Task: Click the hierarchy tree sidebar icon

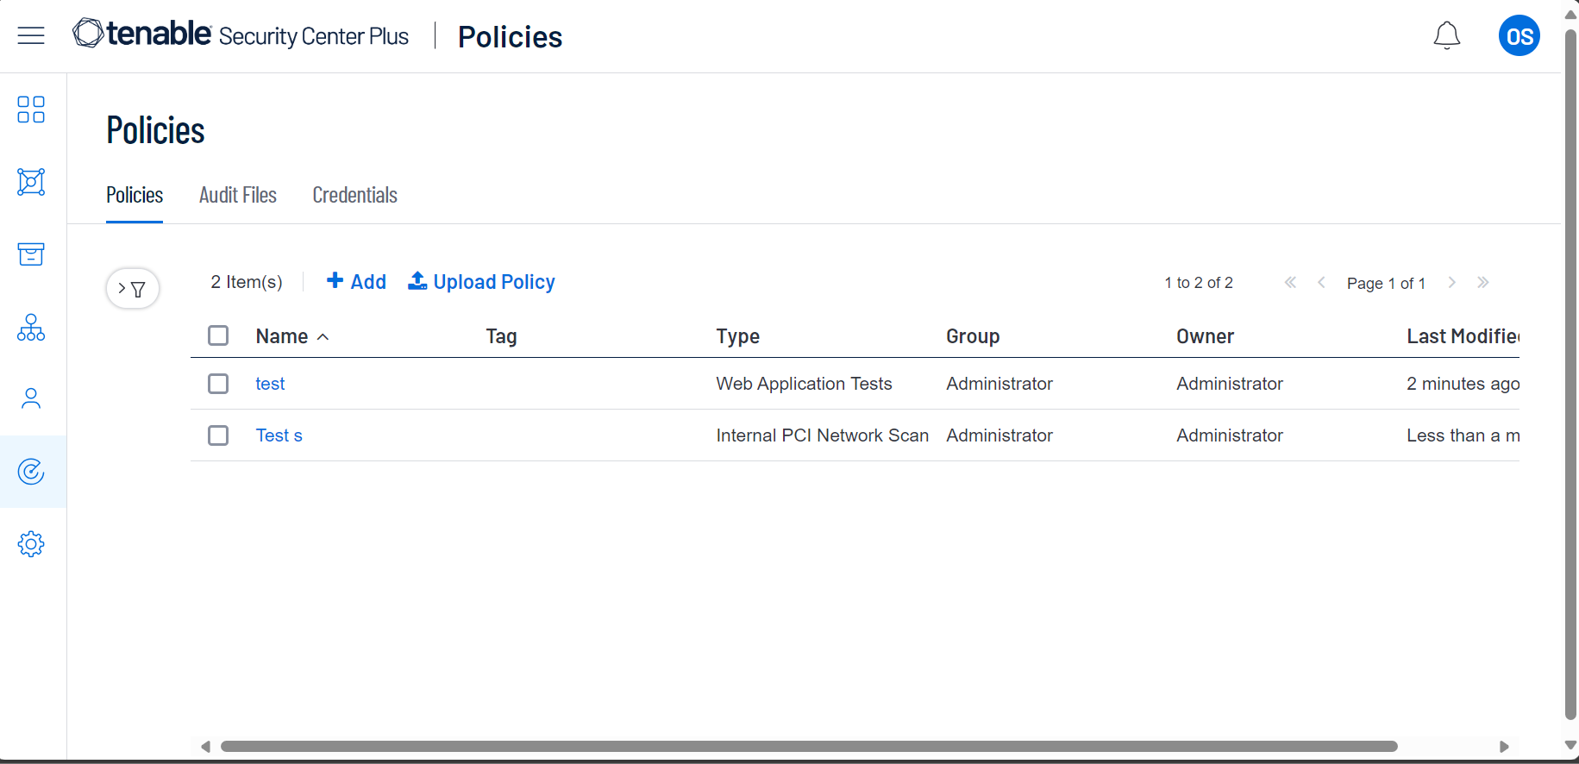Action: (x=31, y=328)
